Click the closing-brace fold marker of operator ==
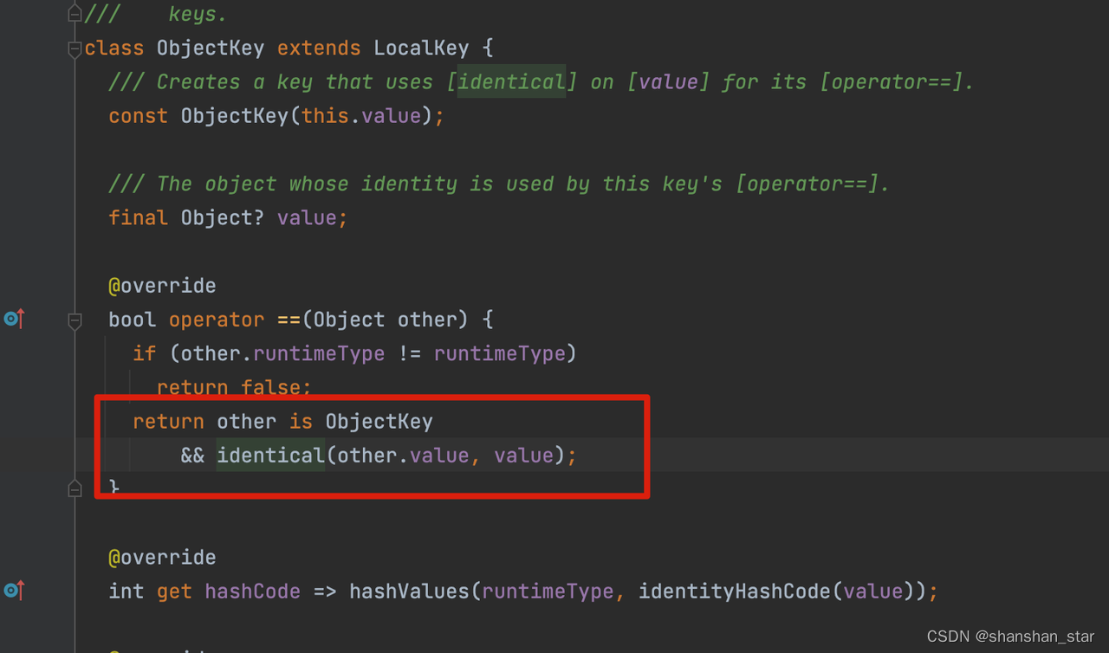1109x653 pixels. pos(75,488)
